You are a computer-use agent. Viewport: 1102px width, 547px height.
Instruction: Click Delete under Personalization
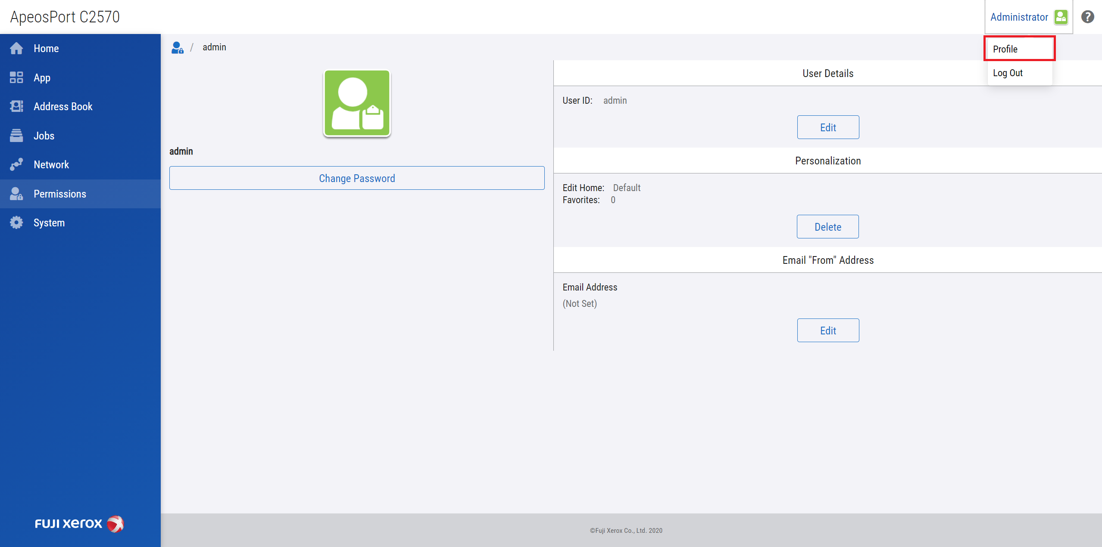[827, 227]
